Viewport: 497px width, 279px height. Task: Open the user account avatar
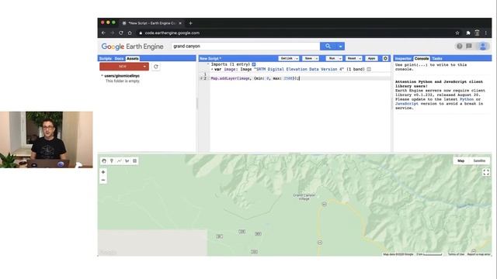483,46
